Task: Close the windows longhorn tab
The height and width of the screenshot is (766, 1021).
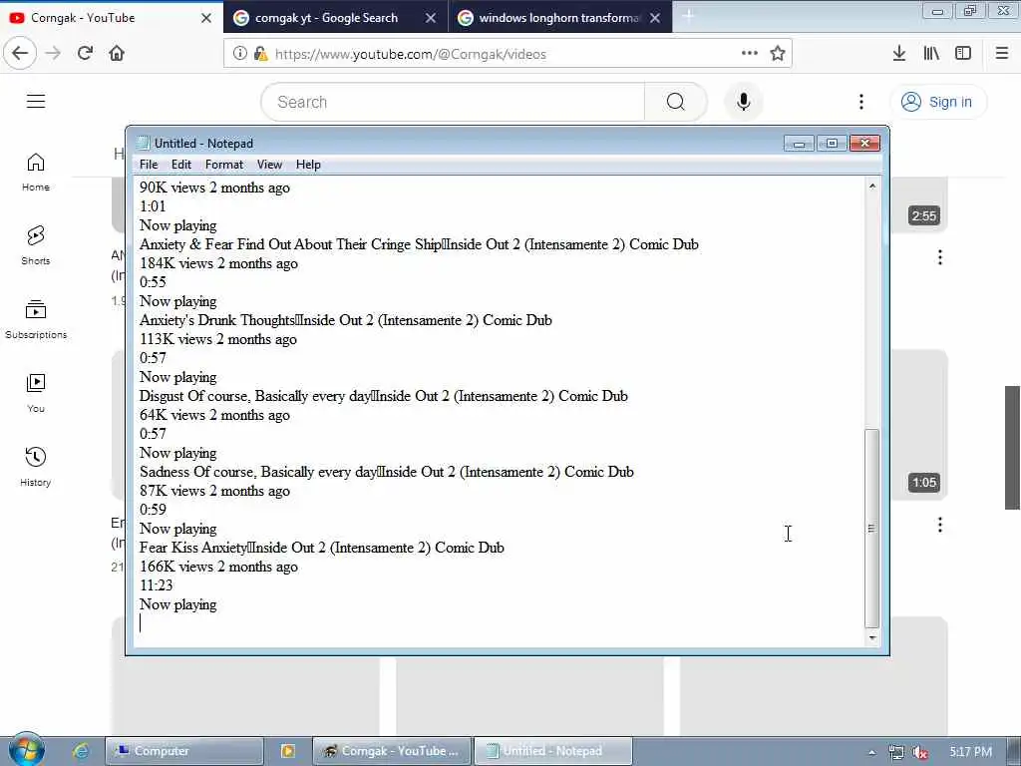Action: click(x=655, y=18)
